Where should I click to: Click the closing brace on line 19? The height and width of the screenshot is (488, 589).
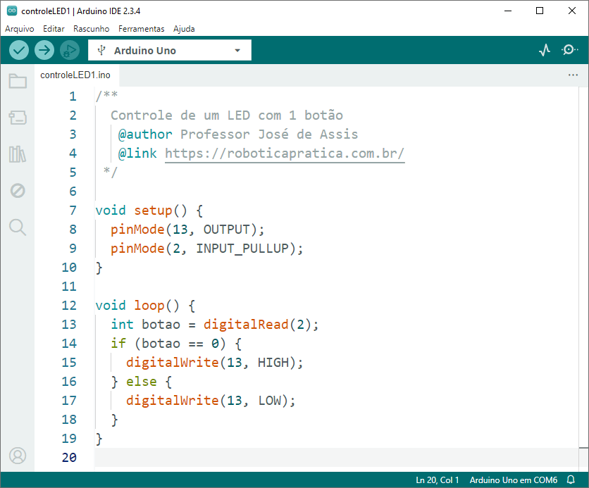point(99,439)
